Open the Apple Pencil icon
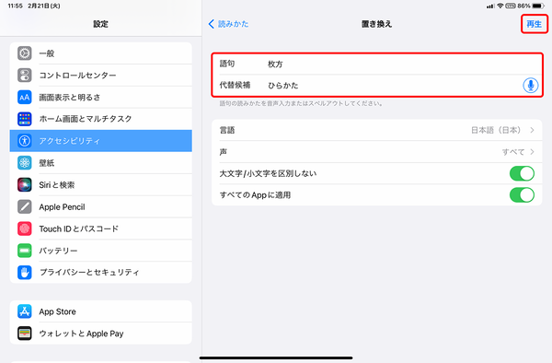This screenshot has height=363, width=552. click(x=25, y=206)
